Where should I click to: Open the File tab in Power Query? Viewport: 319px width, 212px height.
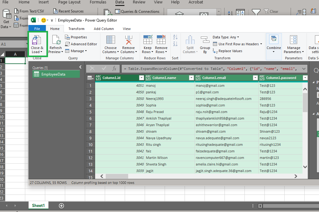pos(37,29)
